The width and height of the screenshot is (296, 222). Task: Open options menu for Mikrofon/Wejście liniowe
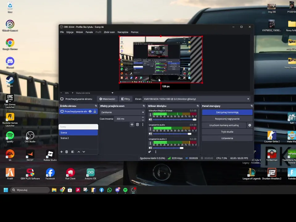(150, 115)
